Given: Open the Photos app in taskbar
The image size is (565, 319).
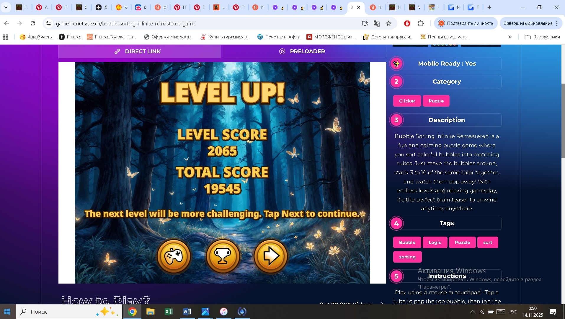Looking at the screenshot, I should [205, 312].
